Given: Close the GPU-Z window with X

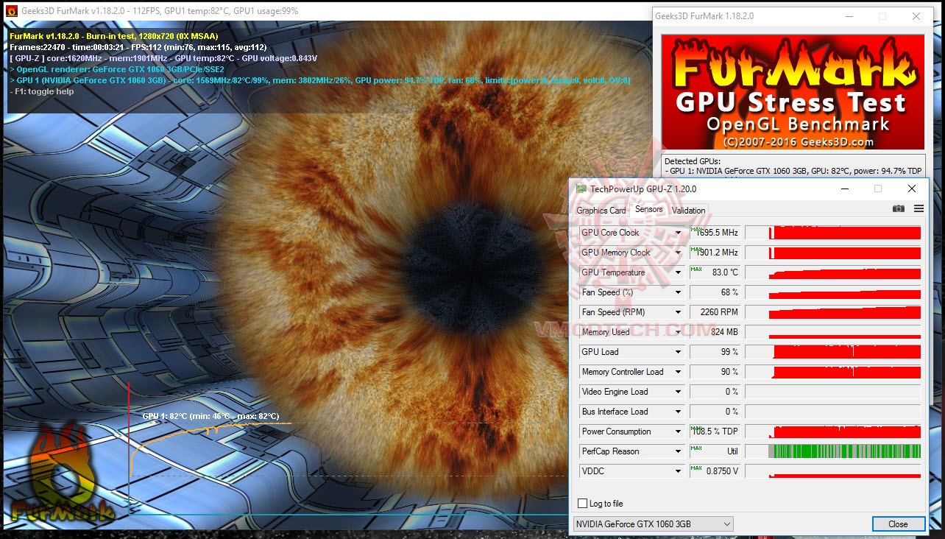Looking at the screenshot, I should [912, 189].
